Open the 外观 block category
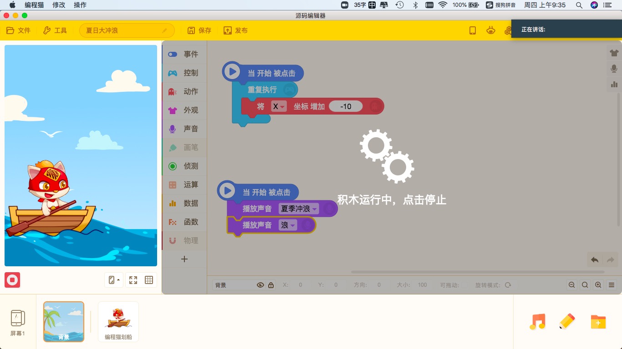 coord(184,110)
